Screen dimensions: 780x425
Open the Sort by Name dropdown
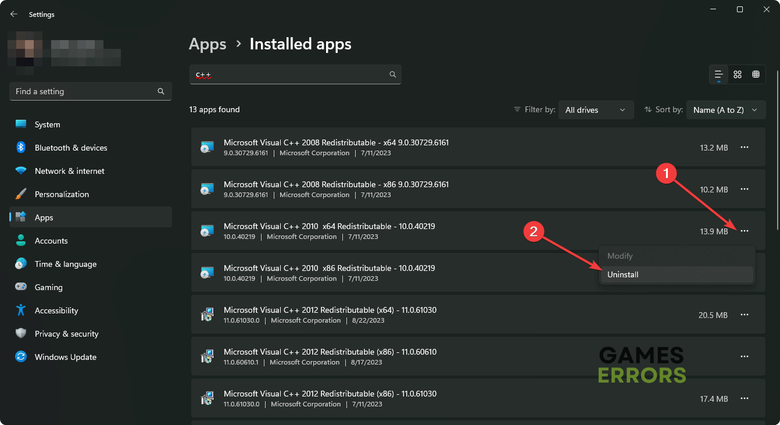pos(725,110)
